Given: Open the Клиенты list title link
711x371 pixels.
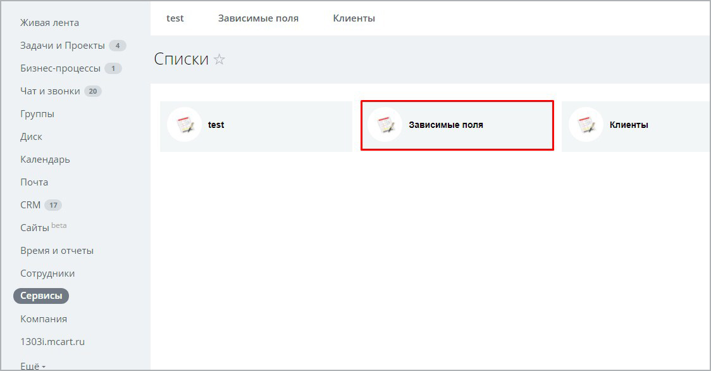Looking at the screenshot, I should 629,125.
